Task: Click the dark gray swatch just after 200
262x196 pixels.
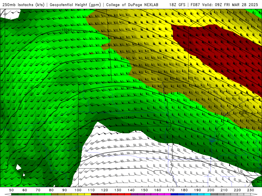Action: pos(214,194)
